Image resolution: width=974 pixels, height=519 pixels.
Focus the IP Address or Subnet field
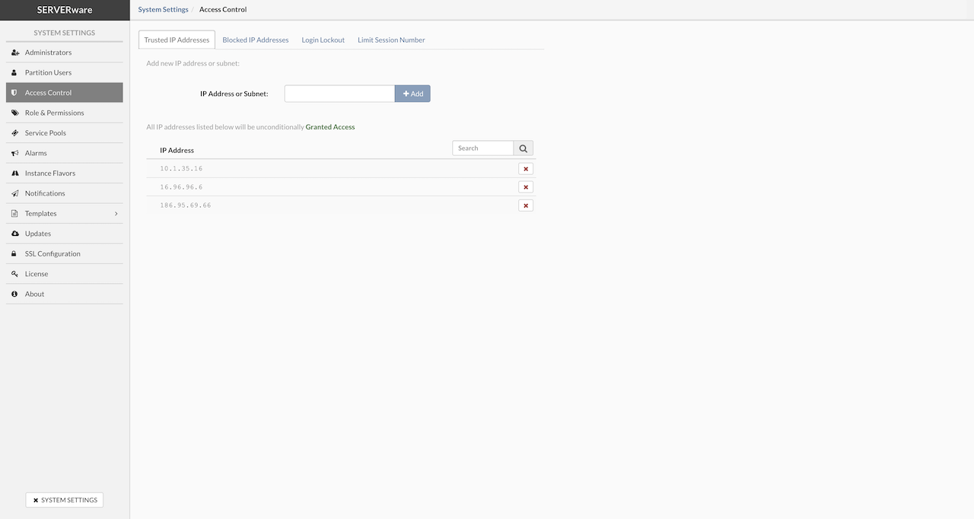(339, 94)
